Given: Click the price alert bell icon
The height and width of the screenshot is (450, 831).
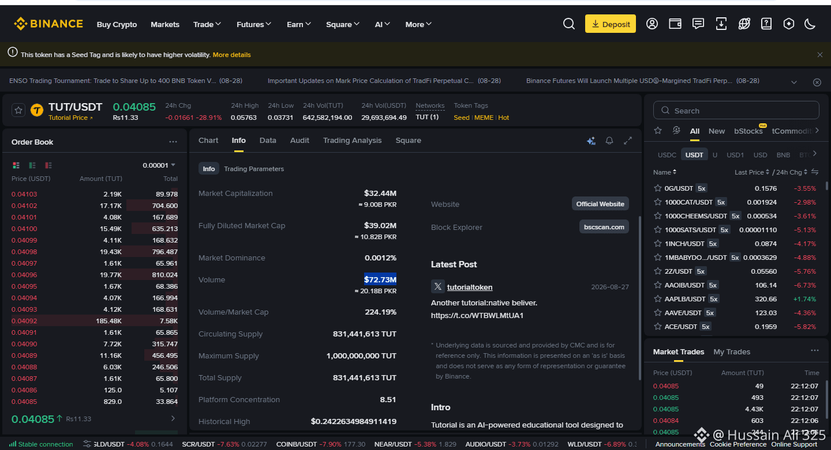Looking at the screenshot, I should pos(609,141).
